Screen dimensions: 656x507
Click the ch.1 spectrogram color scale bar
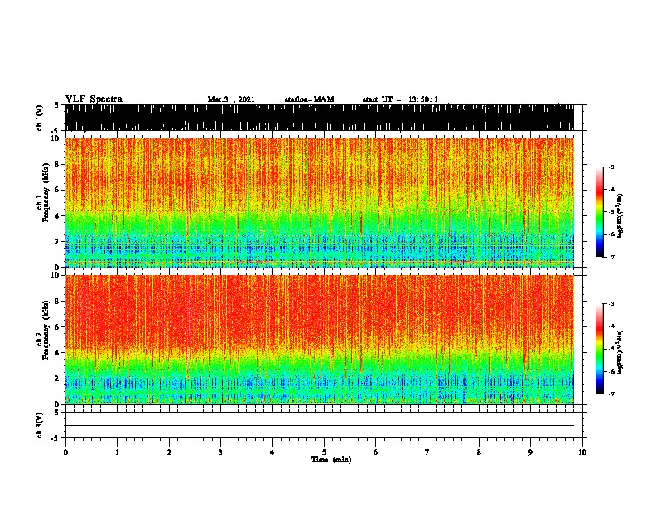pyautogui.click(x=600, y=212)
